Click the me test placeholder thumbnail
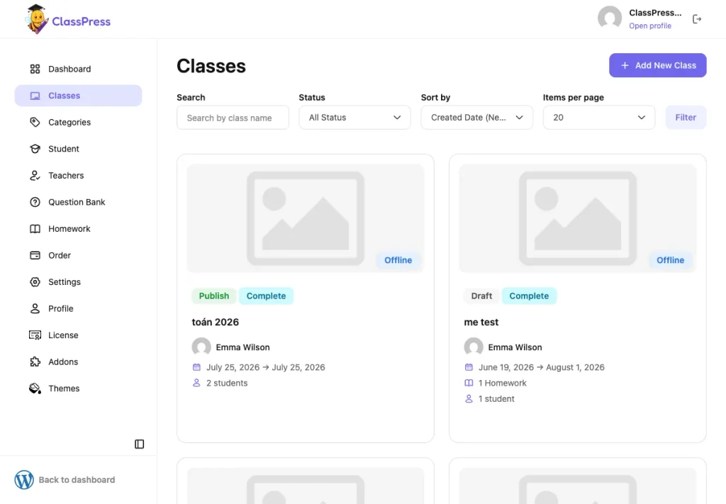 click(x=578, y=218)
